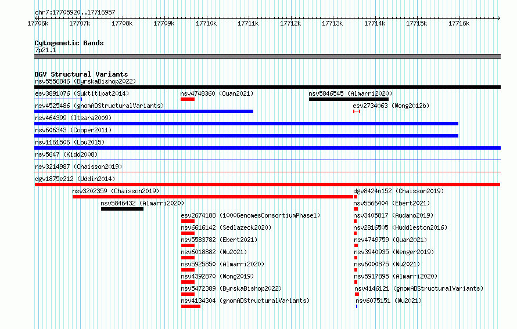
Task: Select the 17708k ruler tick label
Action: coord(122,23)
